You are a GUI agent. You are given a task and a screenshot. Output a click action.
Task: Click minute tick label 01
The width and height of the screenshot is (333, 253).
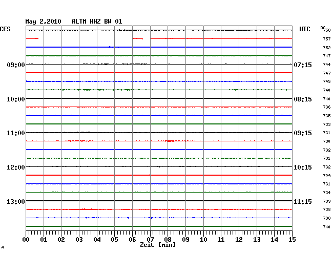pyautogui.click(x=44, y=240)
